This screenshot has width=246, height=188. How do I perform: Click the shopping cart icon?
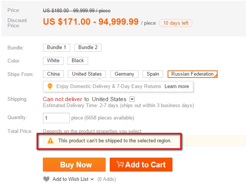point(120,164)
